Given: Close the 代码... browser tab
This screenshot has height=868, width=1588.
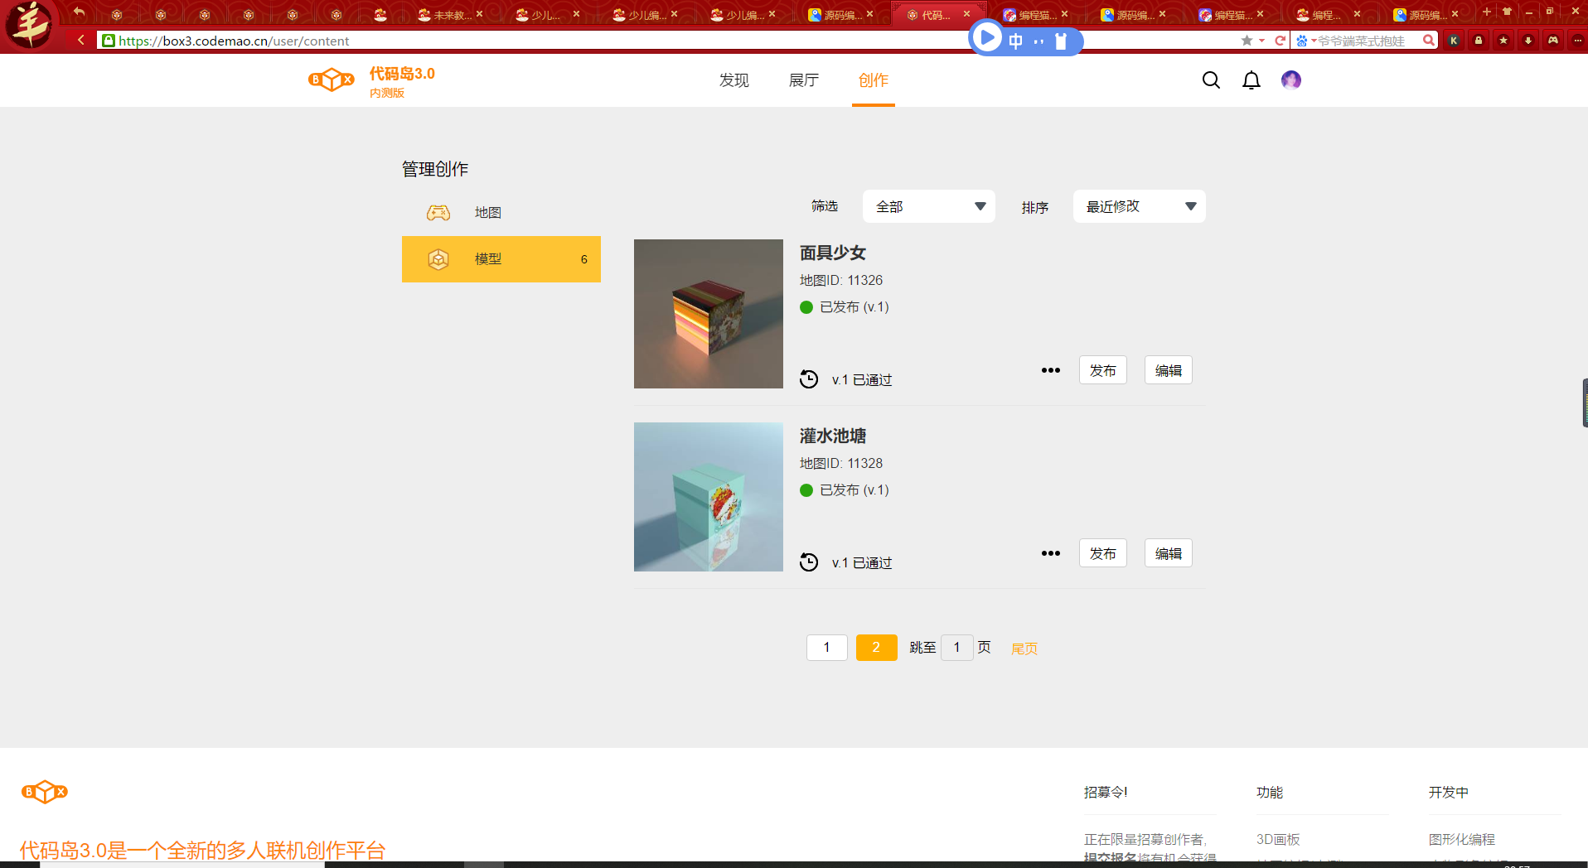Looking at the screenshot, I should (x=966, y=14).
